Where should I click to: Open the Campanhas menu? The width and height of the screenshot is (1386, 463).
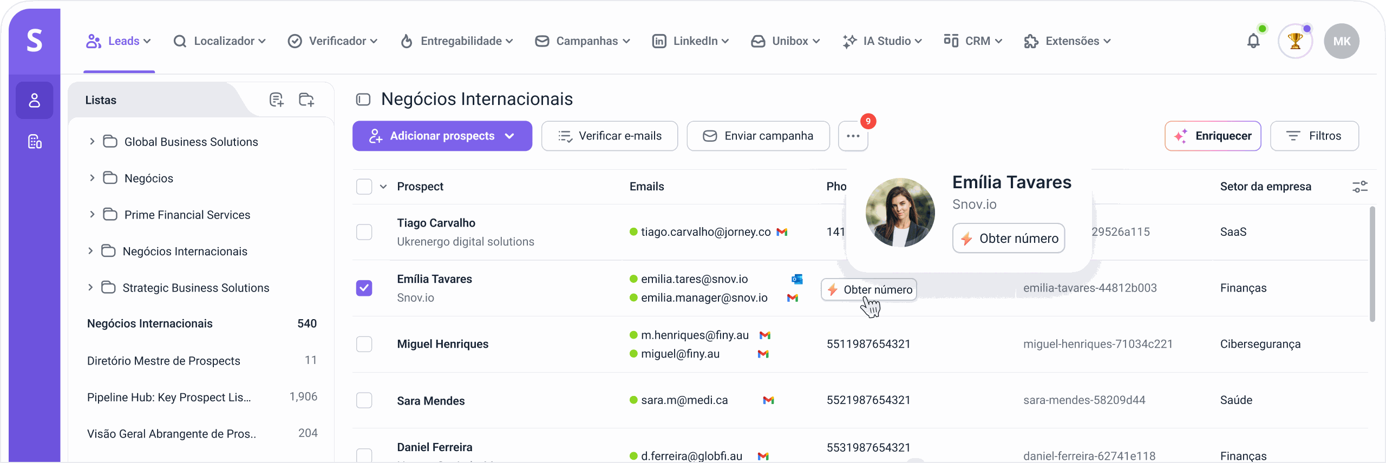pos(583,41)
